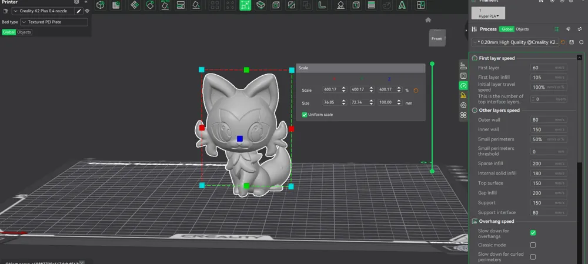The height and width of the screenshot is (264, 588).
Task: Click the First layer speed field
Action: tap(549, 68)
